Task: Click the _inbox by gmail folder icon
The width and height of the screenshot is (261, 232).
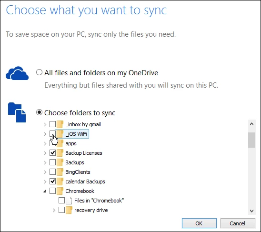Action: tap(60, 124)
